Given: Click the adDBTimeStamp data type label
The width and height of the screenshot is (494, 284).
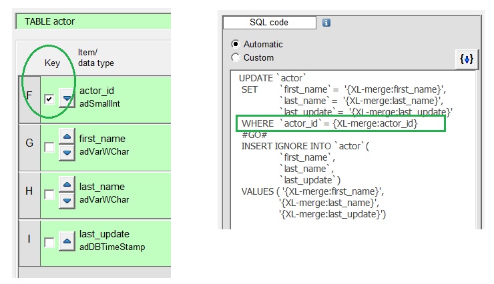Looking at the screenshot, I should point(112,247).
